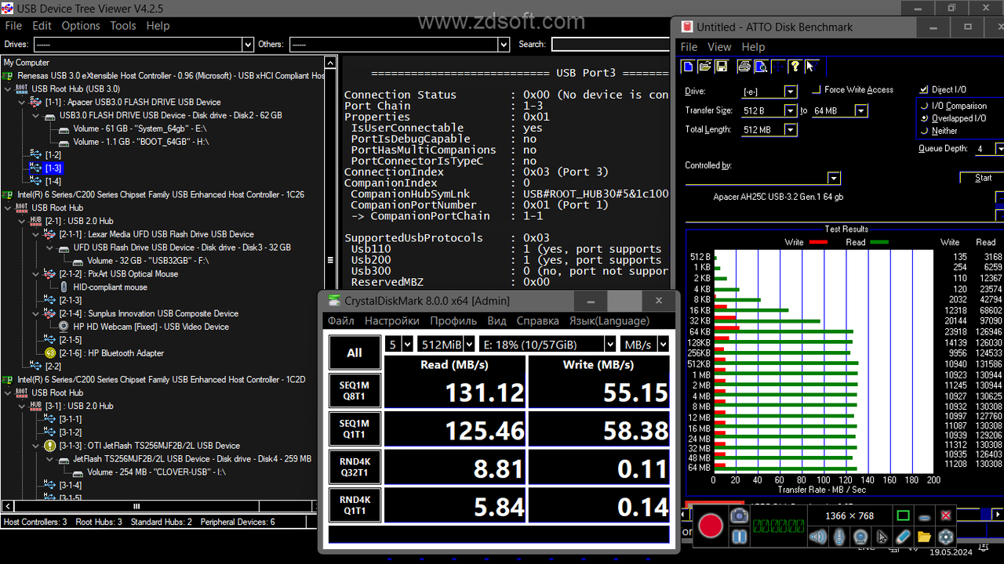Open Настройки menu in CrystalDiskMark

[391, 320]
